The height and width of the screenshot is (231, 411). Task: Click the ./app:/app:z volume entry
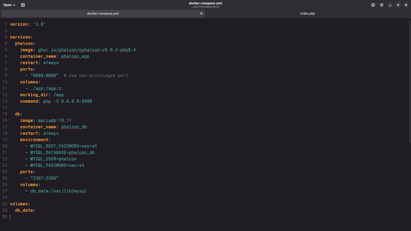pyautogui.click(x=46, y=88)
